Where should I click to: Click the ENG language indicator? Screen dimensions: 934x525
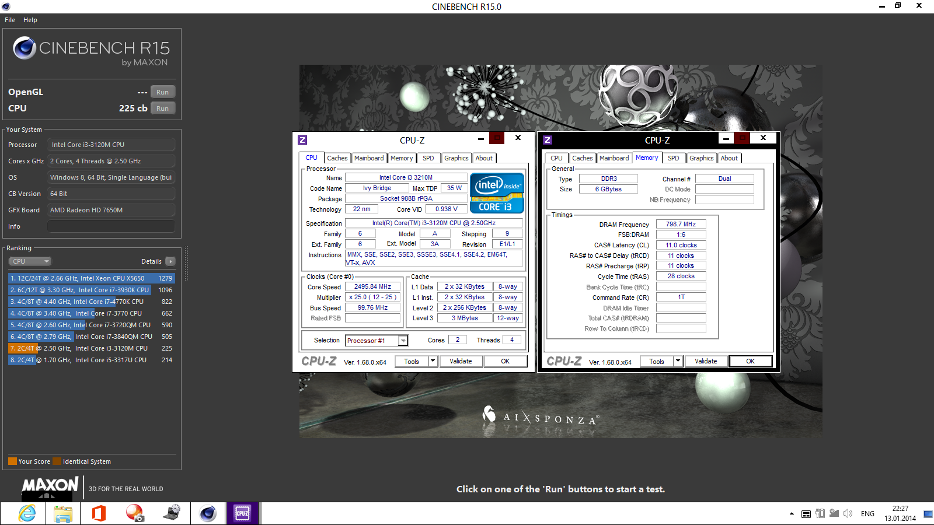pos(867,514)
